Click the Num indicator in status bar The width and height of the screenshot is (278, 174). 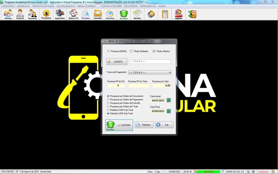[x=150, y=172]
